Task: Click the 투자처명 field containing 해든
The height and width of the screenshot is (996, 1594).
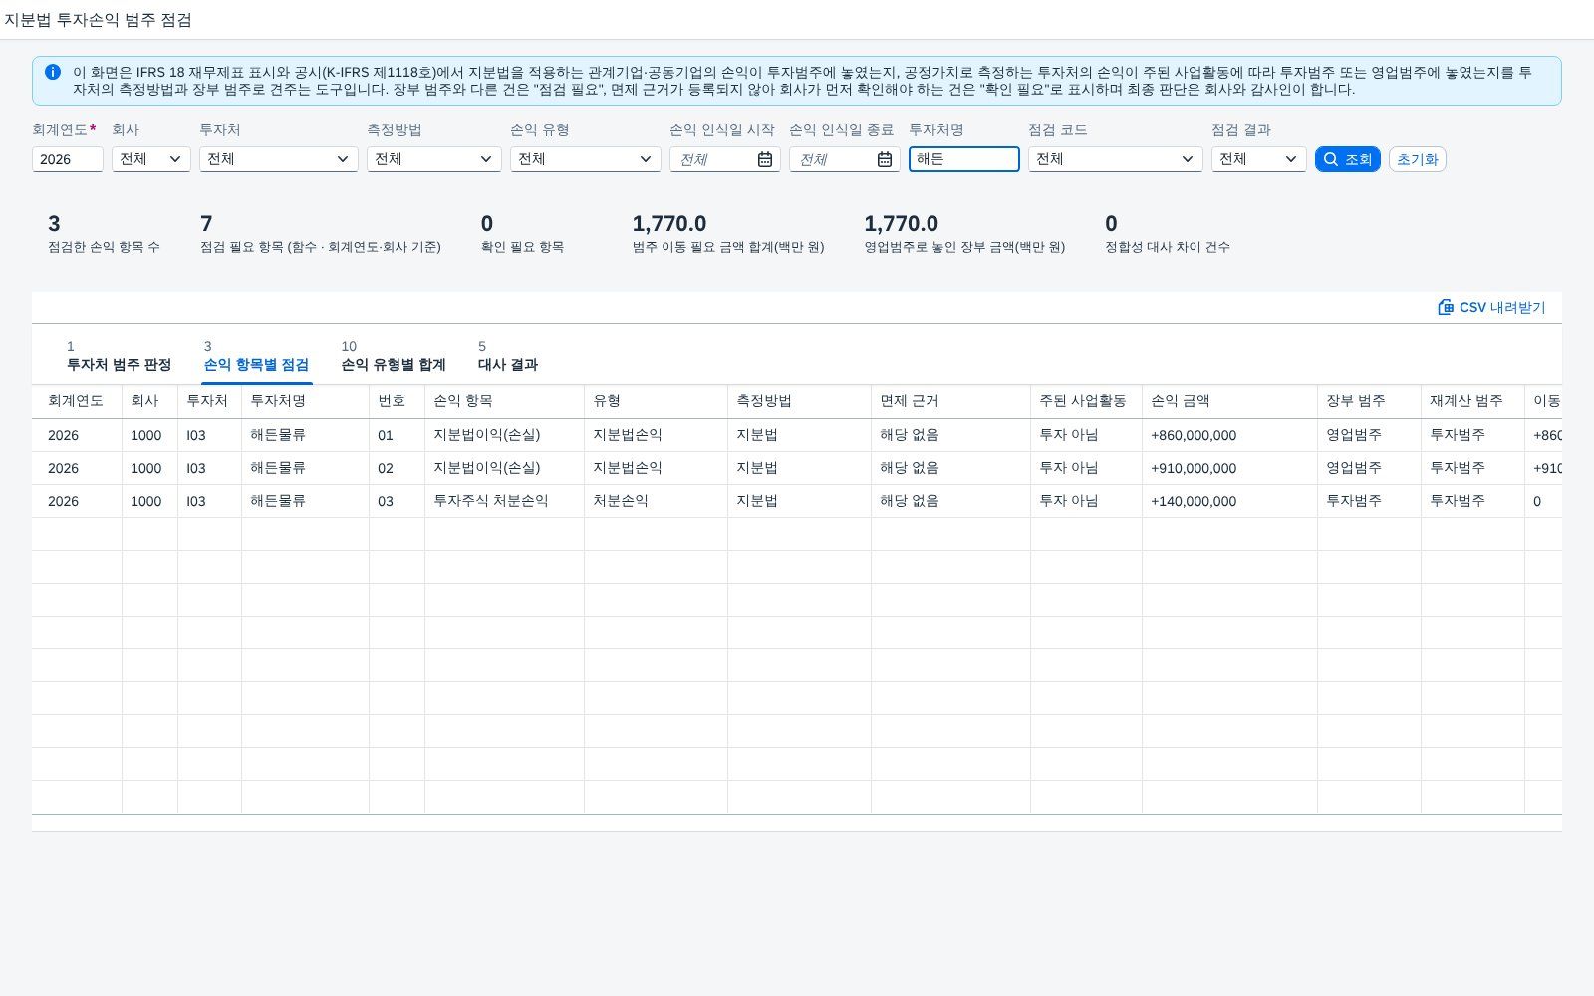Action: [964, 159]
